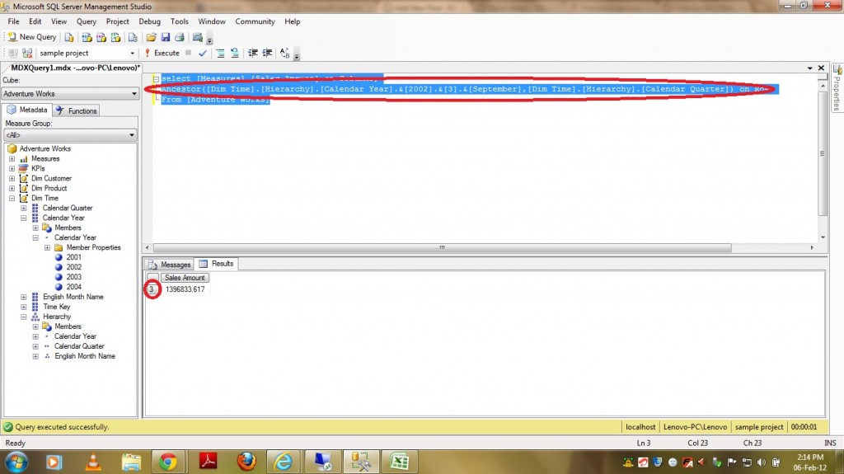
Task: Click the New Query toolbar button
Action: (32, 37)
